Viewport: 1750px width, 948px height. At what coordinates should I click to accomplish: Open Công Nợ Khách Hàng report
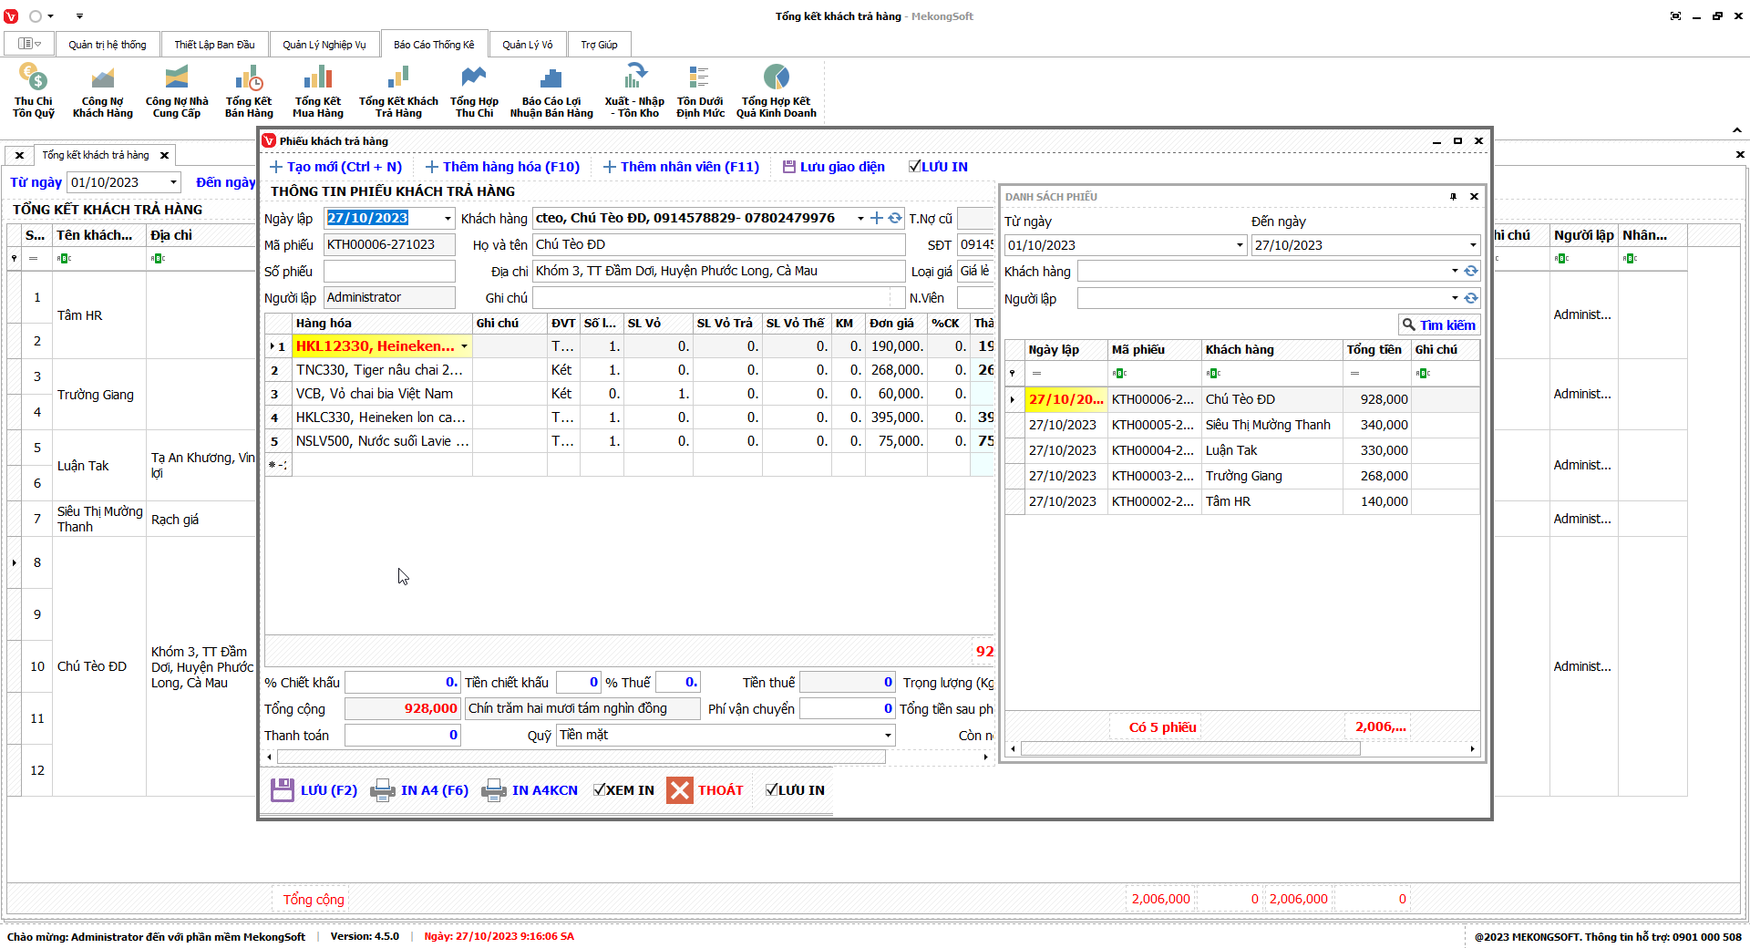(x=103, y=77)
